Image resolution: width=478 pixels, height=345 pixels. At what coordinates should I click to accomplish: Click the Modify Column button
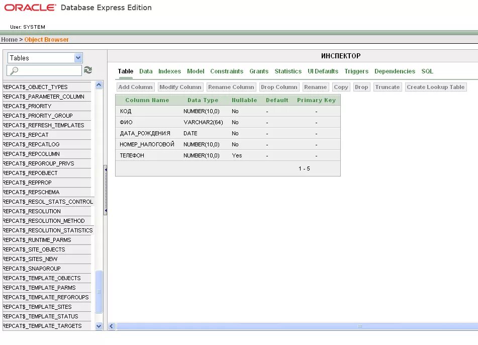point(180,87)
